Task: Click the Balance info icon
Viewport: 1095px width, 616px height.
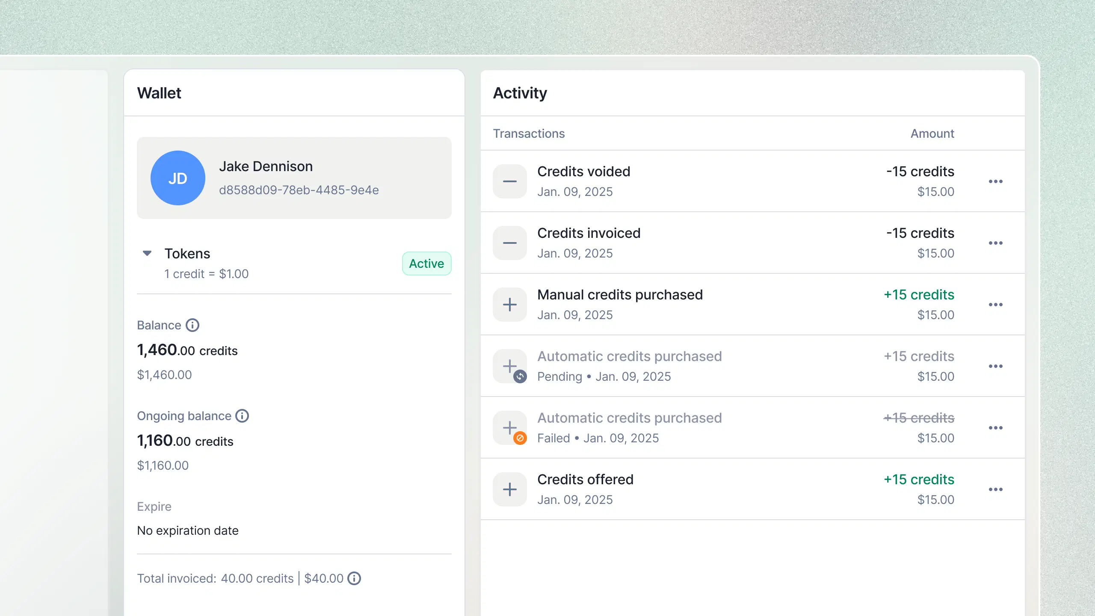Action: coord(192,325)
